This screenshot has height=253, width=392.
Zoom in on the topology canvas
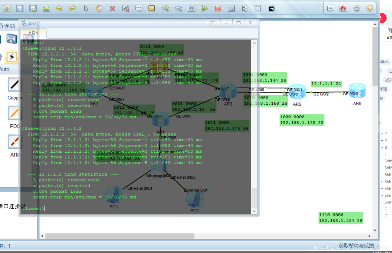pyautogui.click(x=165, y=8)
